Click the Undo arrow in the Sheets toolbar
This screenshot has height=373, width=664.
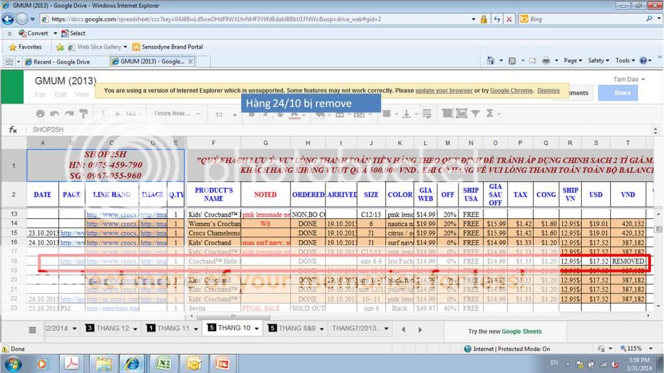tap(54, 114)
